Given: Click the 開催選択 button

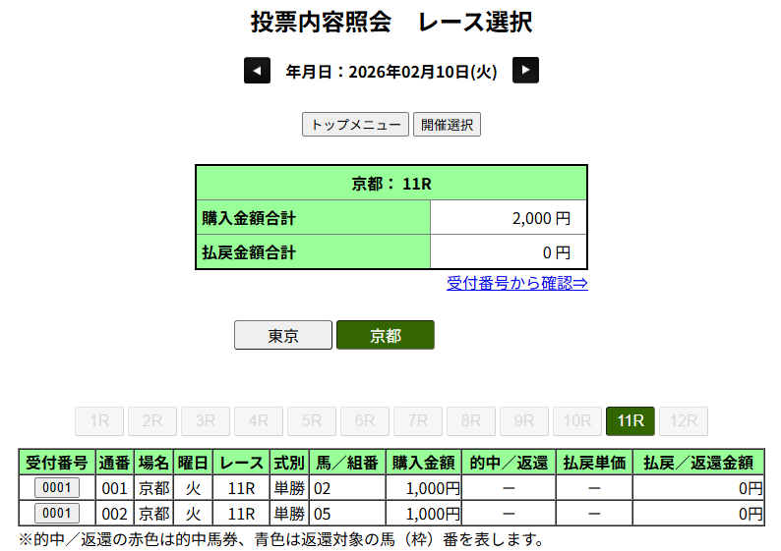Looking at the screenshot, I should tap(447, 125).
